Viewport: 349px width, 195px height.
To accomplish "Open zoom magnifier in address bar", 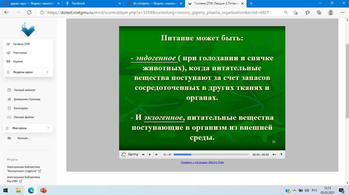I will coord(286,13).
